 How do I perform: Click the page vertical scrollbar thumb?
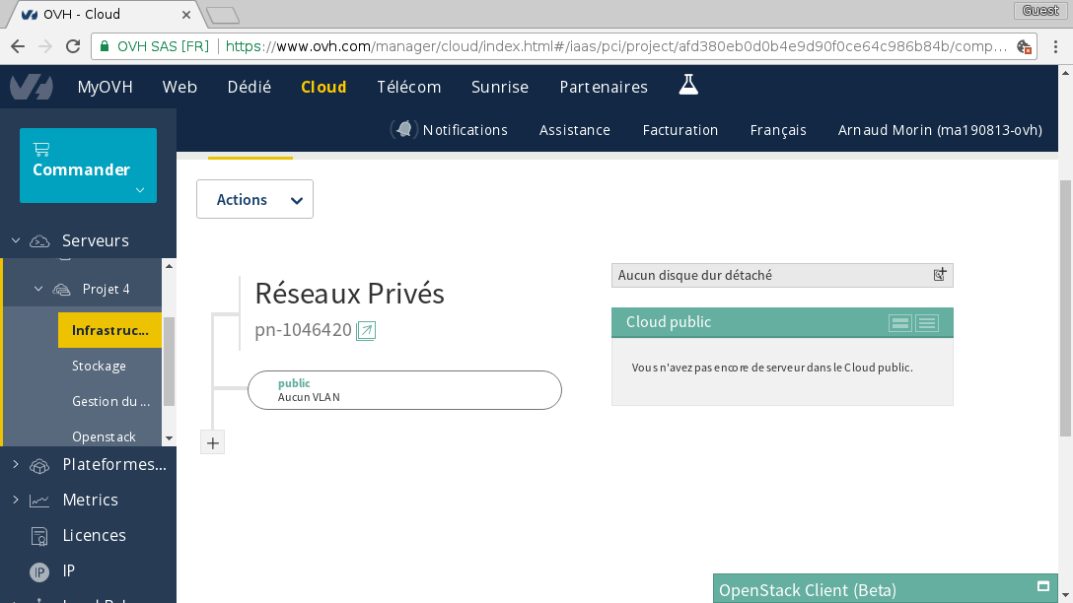(x=1065, y=307)
